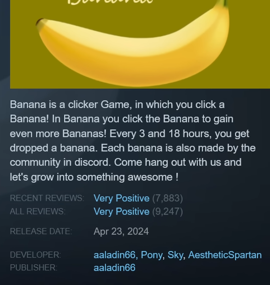The height and width of the screenshot is (285, 270).
Task: Click the ALL REVIEWS label
Action: (38, 211)
